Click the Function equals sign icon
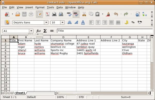 (52, 31)
